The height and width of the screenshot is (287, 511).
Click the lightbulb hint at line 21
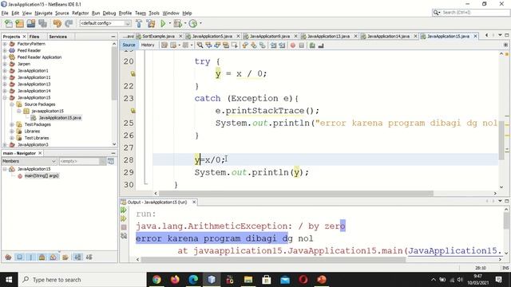pyautogui.click(x=133, y=74)
